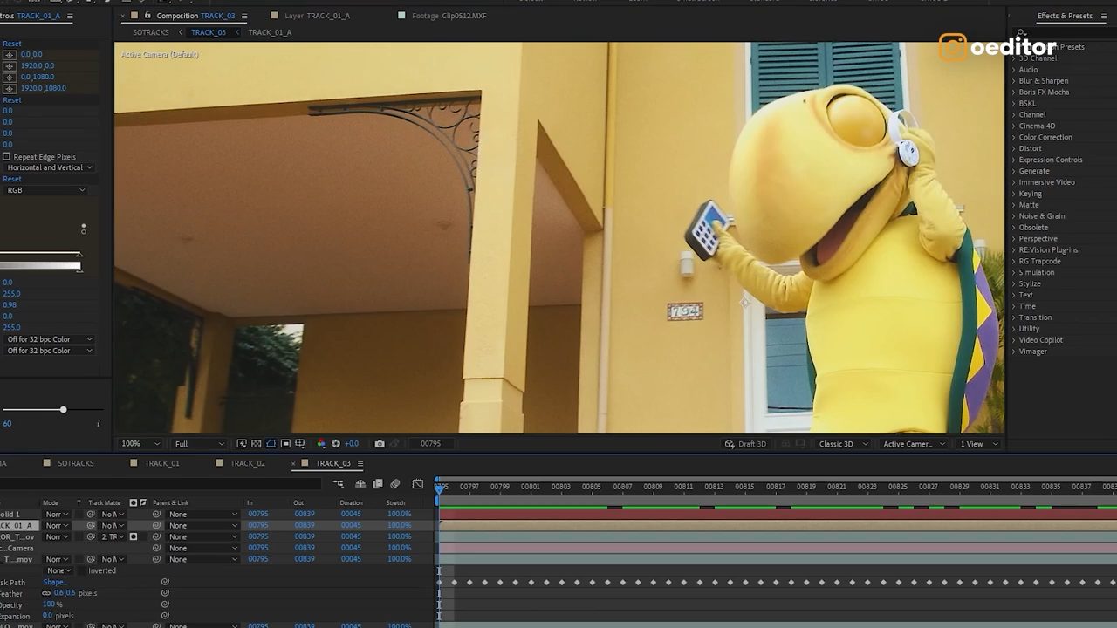Expand the Video Copilot effects category
Screen dimensions: 1117x628
click(x=1013, y=340)
